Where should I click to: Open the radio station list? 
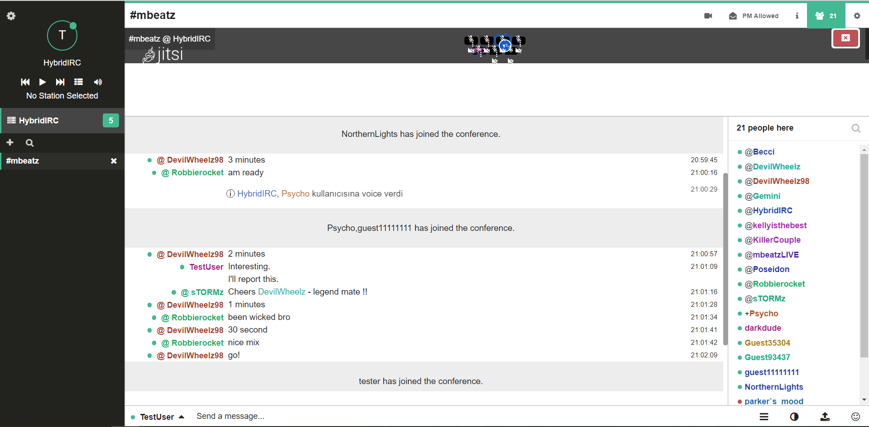79,82
